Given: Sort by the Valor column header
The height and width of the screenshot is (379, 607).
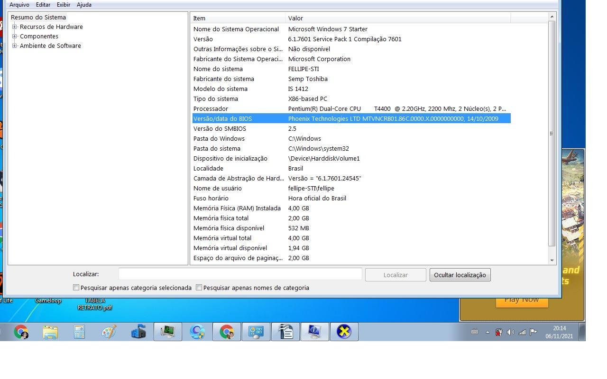Looking at the screenshot, I should (398, 18).
